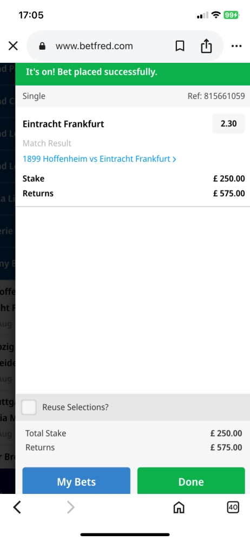Open the three-dot more options menu
Screen dimensions: 250x541
coord(236,46)
